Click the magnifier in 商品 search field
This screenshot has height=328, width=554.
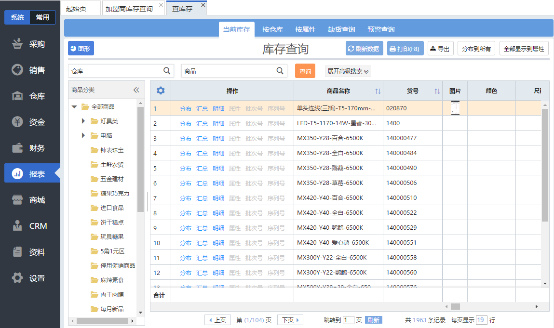tap(280, 71)
